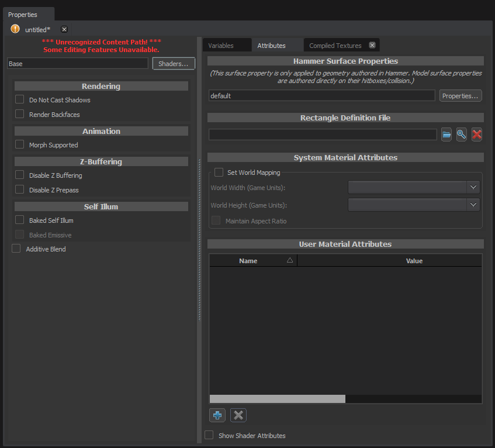The width and height of the screenshot is (495, 448).
Task: Close the untitled document via its X icon
Action: 64,29
